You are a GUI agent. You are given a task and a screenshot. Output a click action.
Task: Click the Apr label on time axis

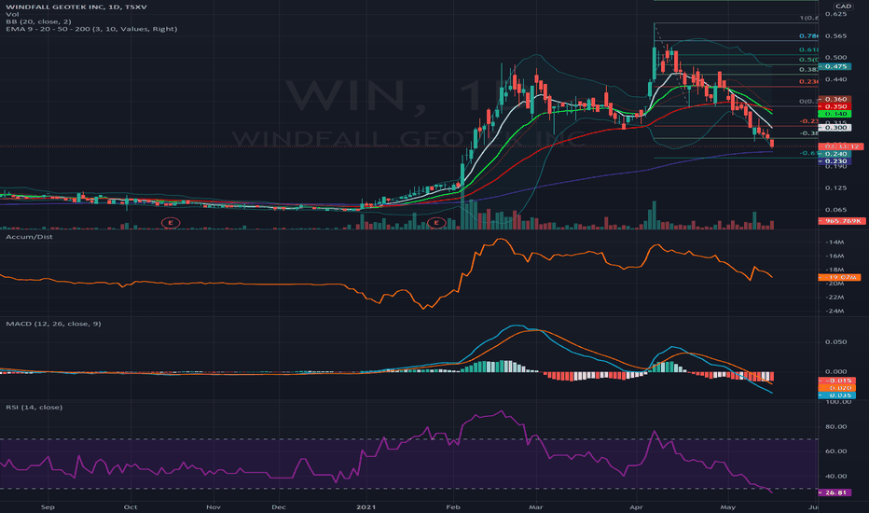pyautogui.click(x=636, y=506)
